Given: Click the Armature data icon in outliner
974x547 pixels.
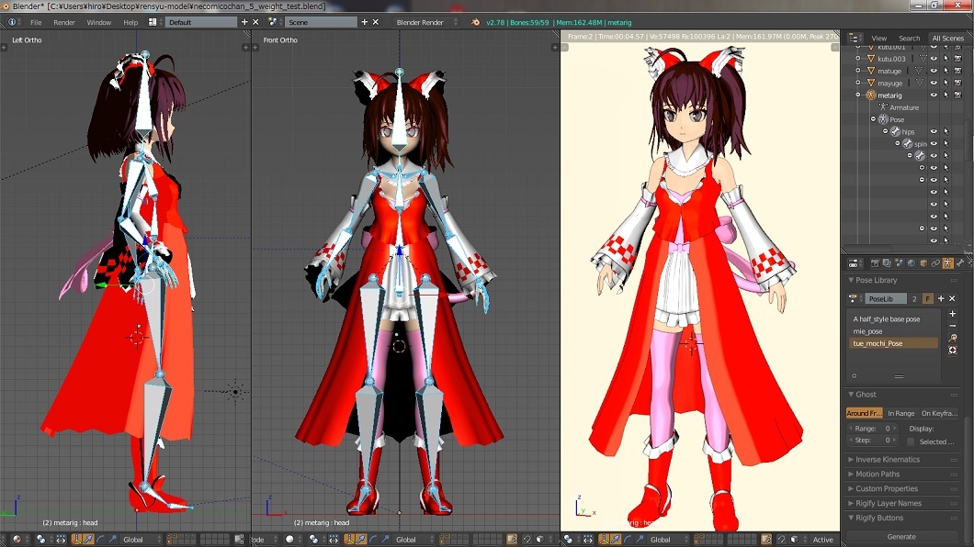Looking at the screenshot, I should pyautogui.click(x=883, y=107).
